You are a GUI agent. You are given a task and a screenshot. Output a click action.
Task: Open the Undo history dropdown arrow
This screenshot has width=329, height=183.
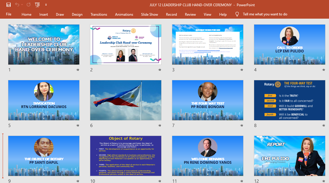point(22,5)
